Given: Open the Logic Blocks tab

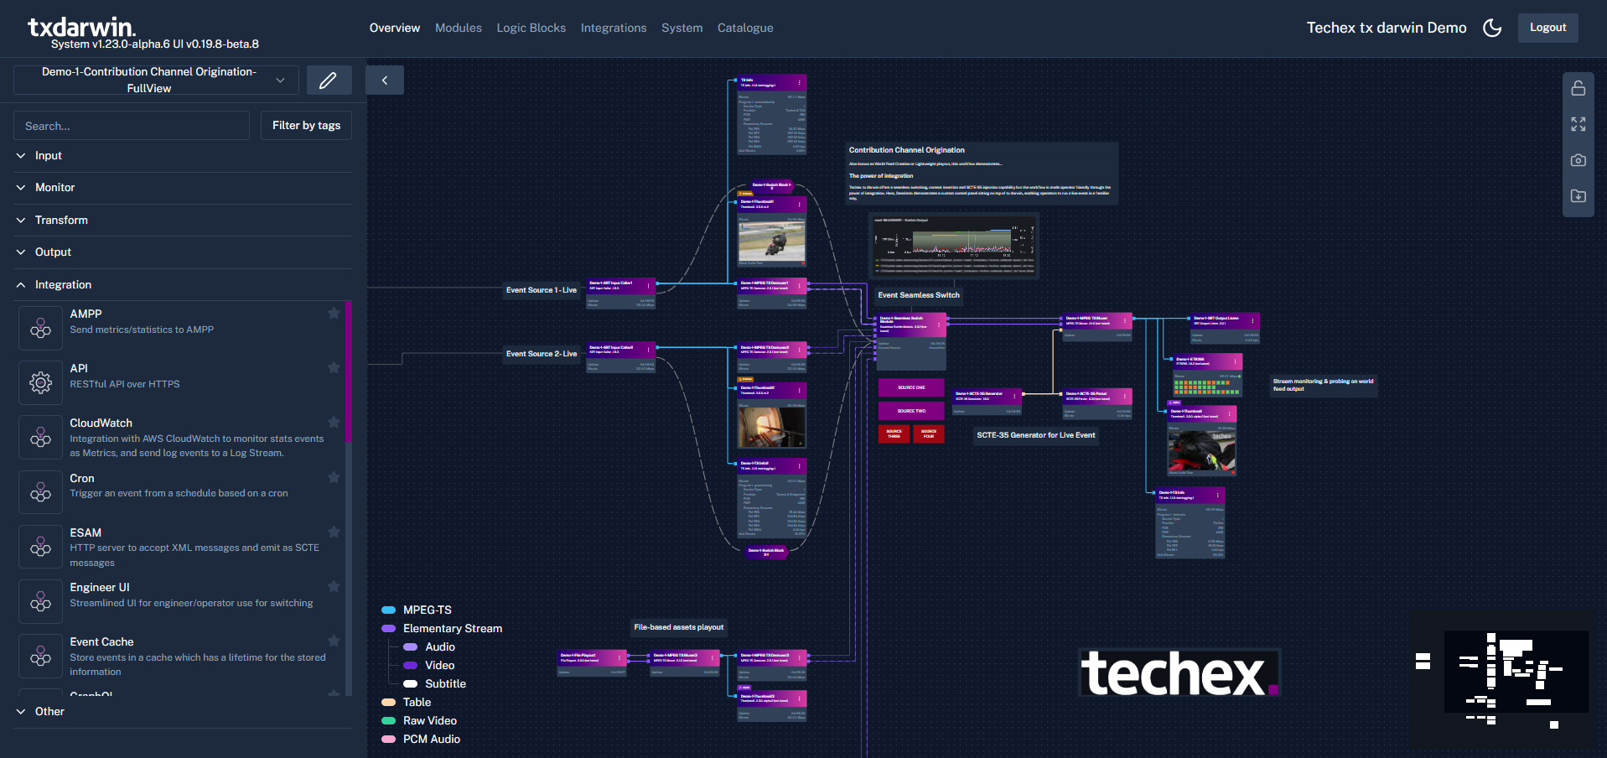Looking at the screenshot, I should [x=531, y=28].
